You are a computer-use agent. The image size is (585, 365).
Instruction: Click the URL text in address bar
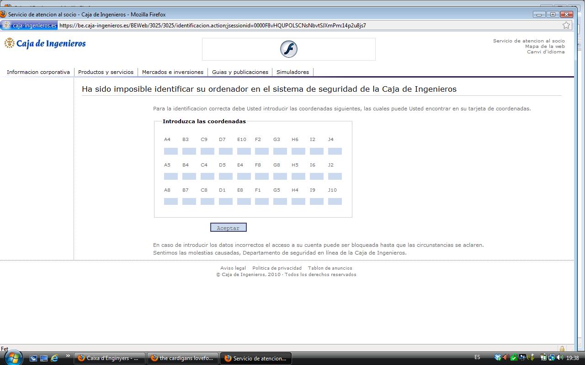213,26
